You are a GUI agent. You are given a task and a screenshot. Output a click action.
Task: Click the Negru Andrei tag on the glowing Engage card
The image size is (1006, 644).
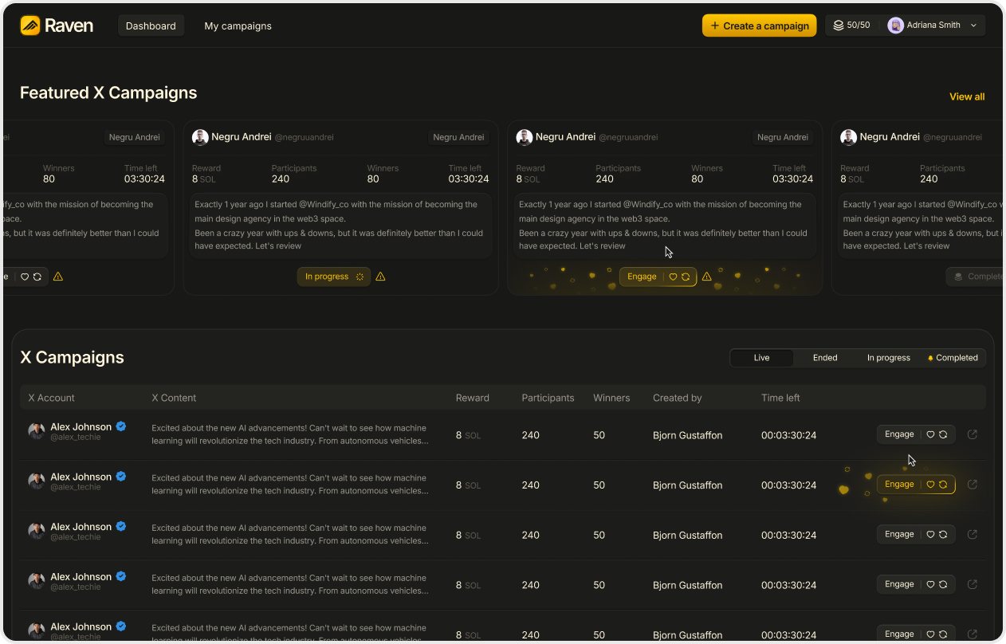tap(783, 137)
